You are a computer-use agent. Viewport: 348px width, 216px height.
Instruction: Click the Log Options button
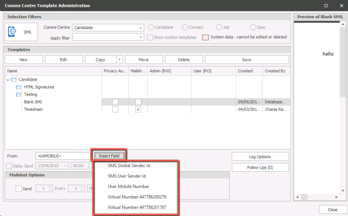click(x=260, y=157)
